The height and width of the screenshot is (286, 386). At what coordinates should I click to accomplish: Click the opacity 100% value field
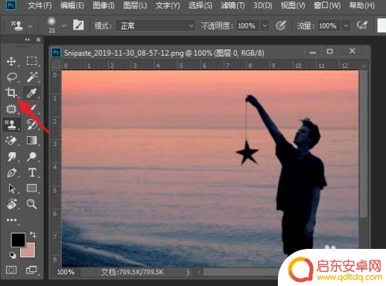tap(247, 26)
